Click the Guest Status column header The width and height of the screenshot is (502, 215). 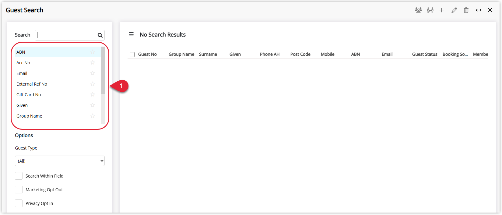point(425,54)
